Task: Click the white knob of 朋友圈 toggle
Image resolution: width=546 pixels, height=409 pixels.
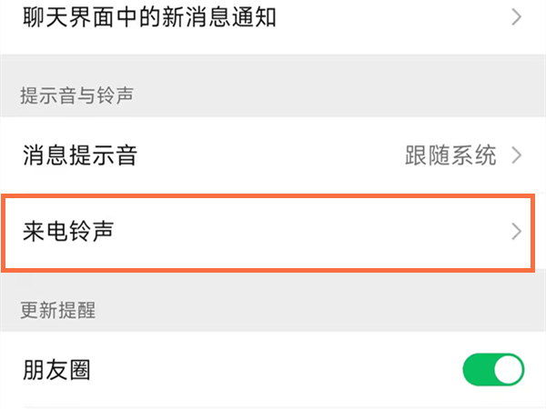Action: [x=509, y=370]
